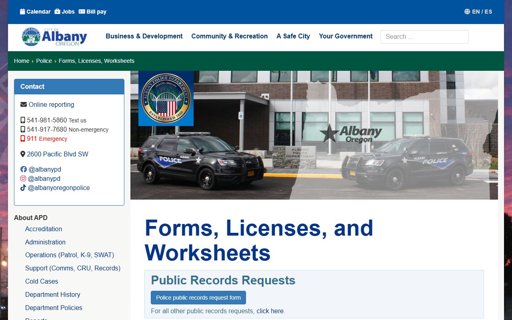Open Cold Cases sidebar link

[42, 281]
